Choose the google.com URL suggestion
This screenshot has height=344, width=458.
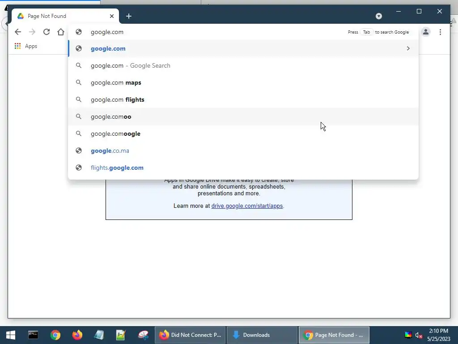click(243, 48)
